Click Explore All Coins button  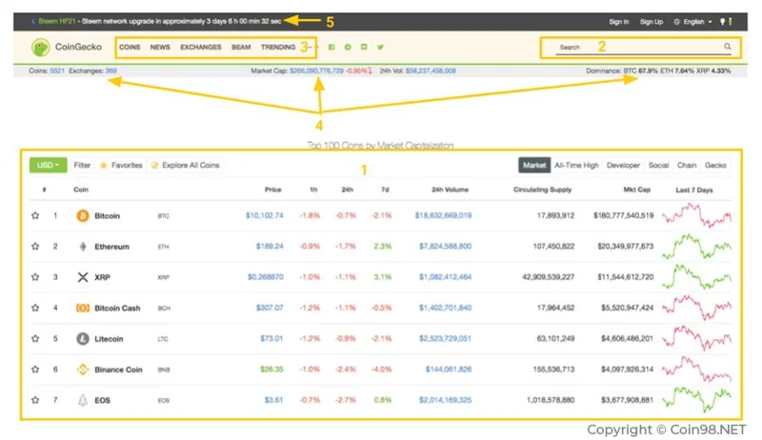(x=185, y=165)
